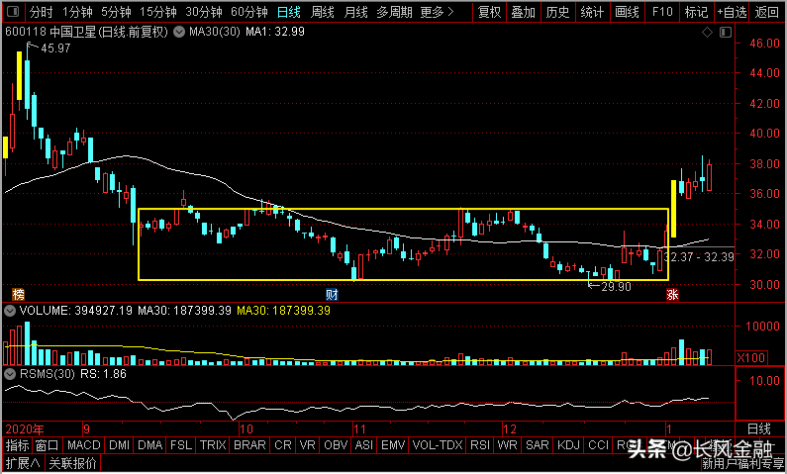This screenshot has height=474, width=787.
Task: Switch to 周线 weekly chart
Action: pyautogui.click(x=323, y=12)
